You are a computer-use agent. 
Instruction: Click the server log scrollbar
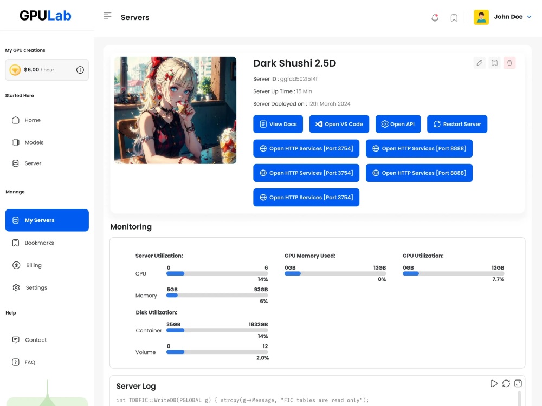[519, 398]
